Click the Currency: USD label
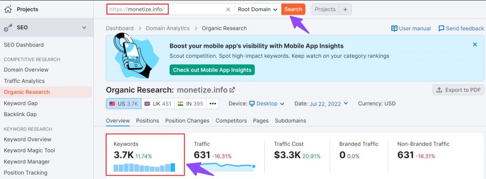 pyautogui.click(x=377, y=104)
